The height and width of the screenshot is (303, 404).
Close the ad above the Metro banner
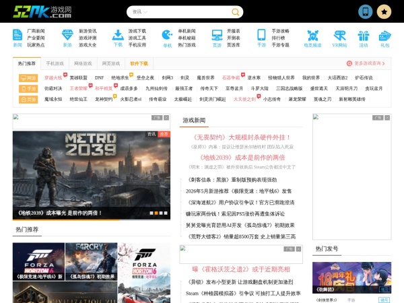coord(166,118)
